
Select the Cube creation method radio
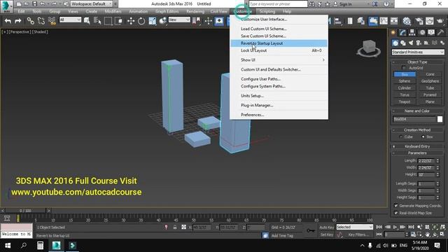[401, 137]
